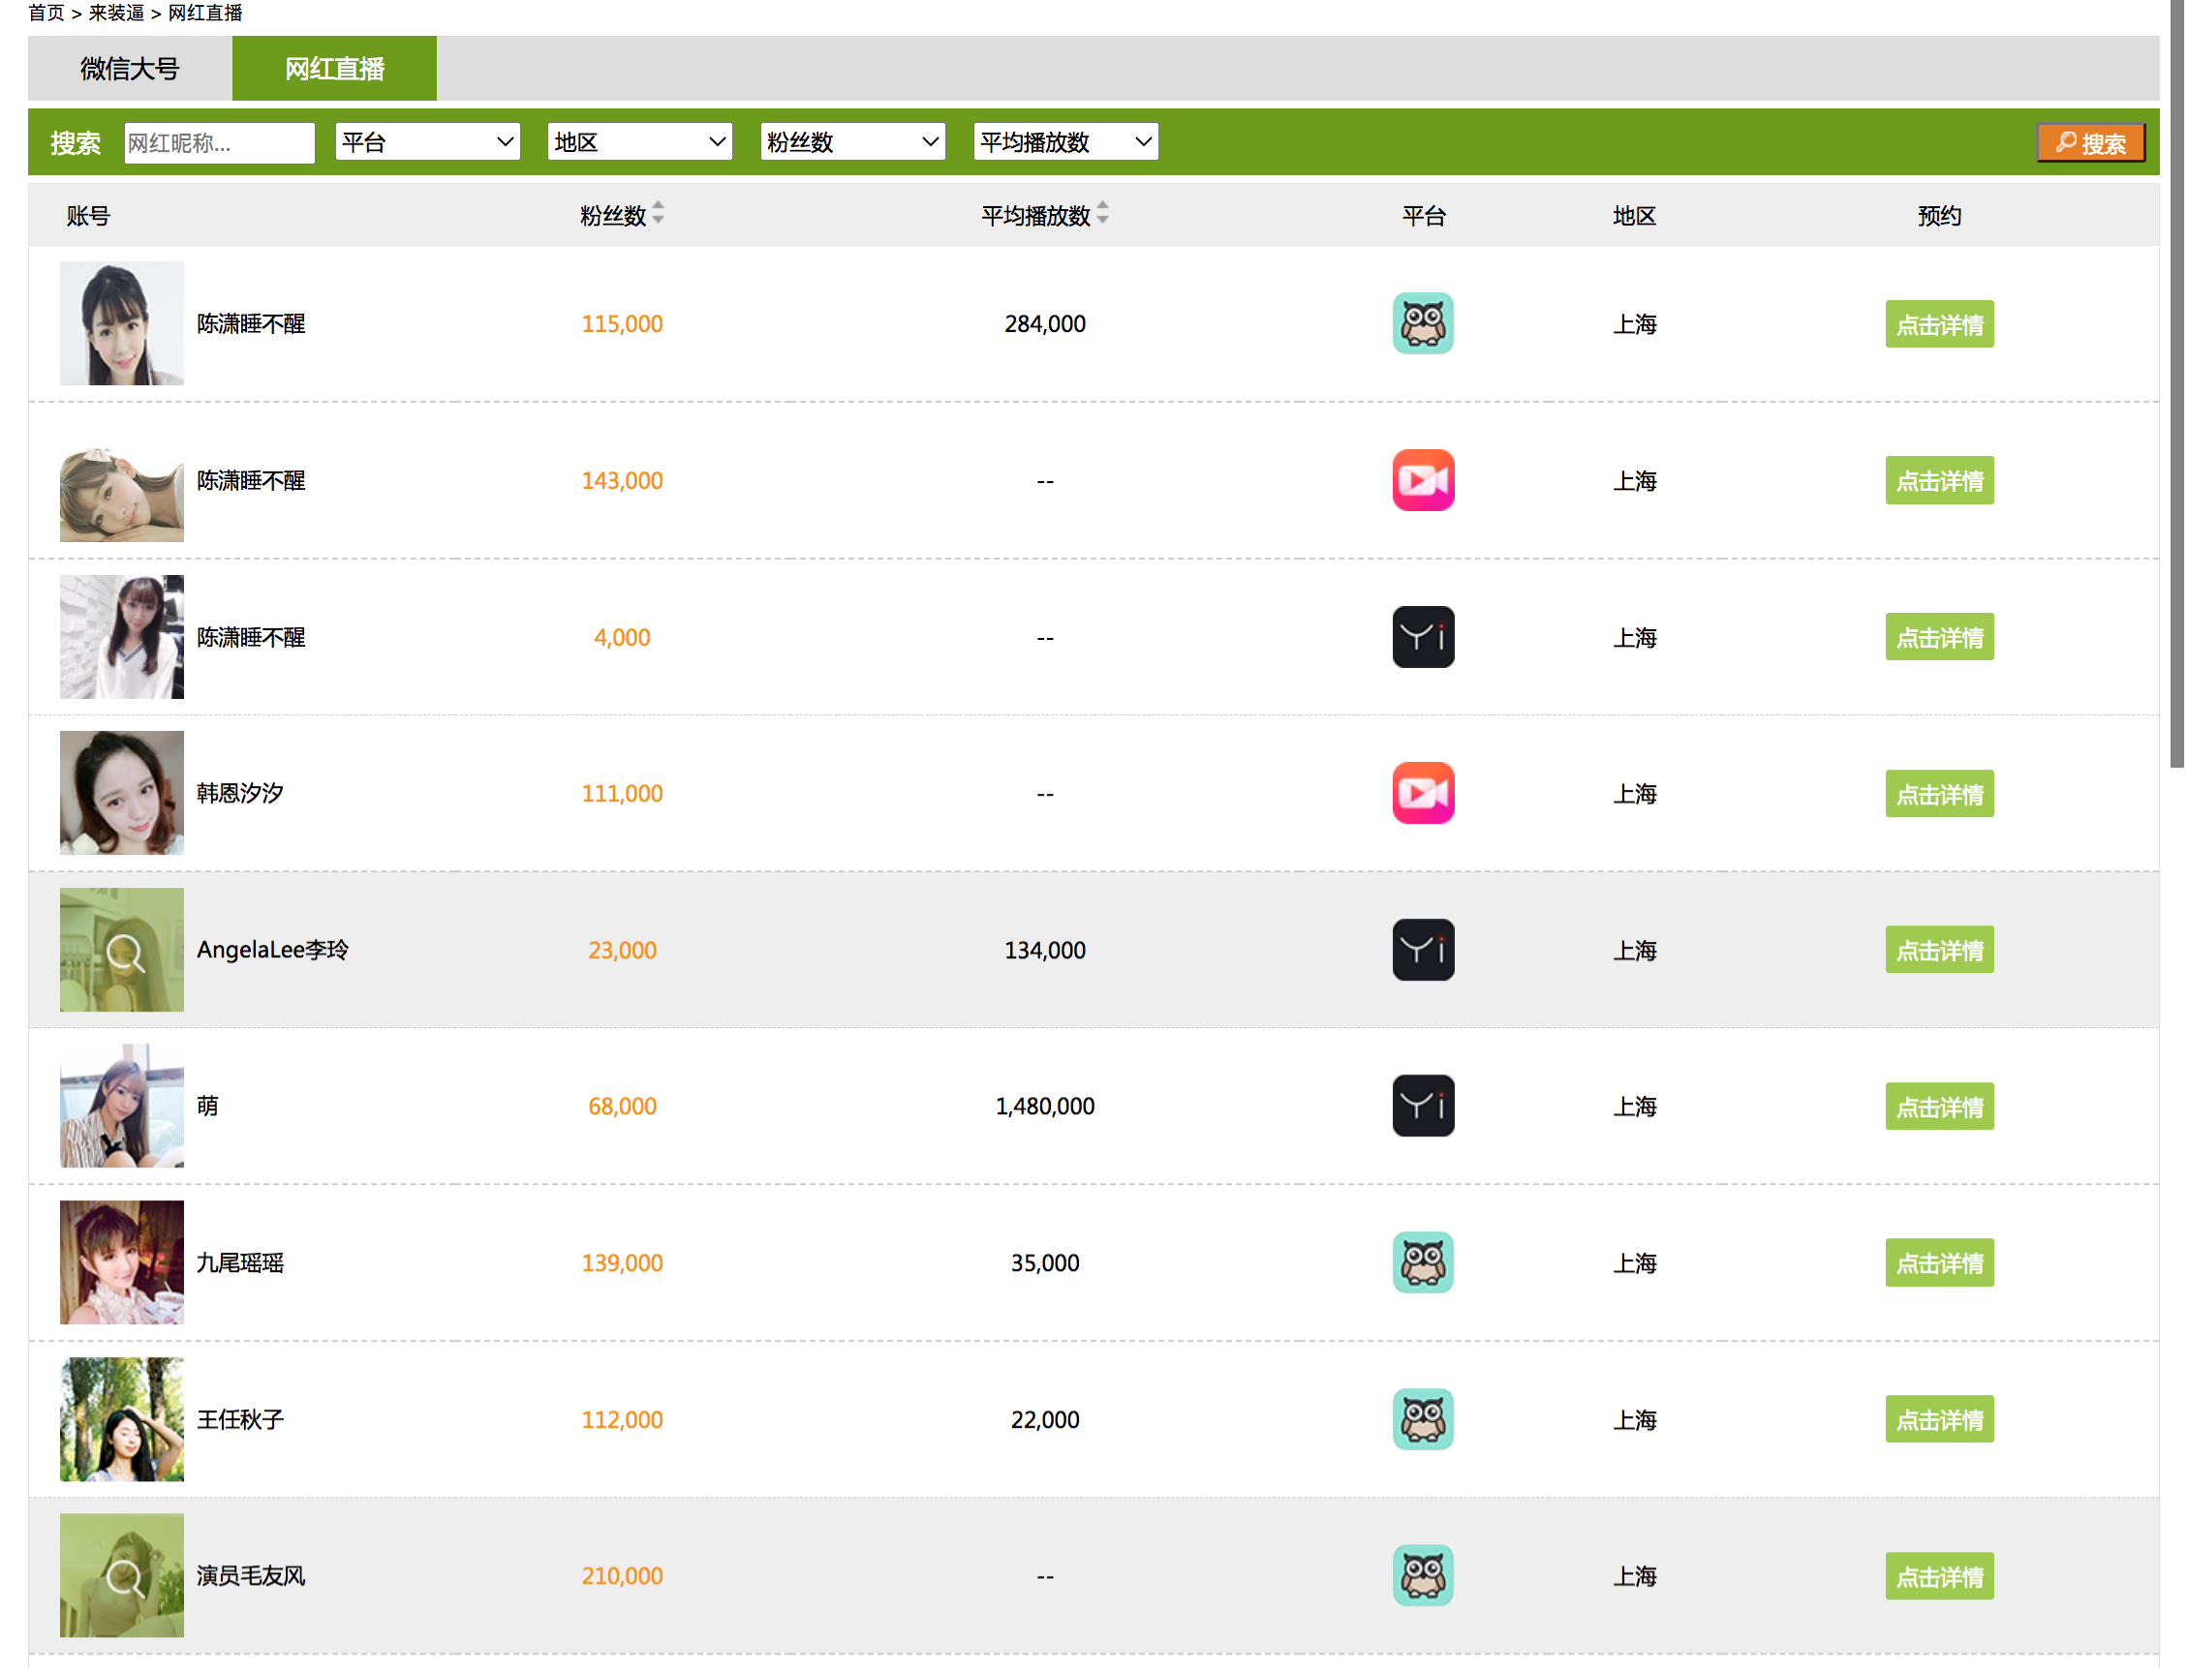Click Yi platform icon for AngelaLee李玲

click(x=1422, y=950)
